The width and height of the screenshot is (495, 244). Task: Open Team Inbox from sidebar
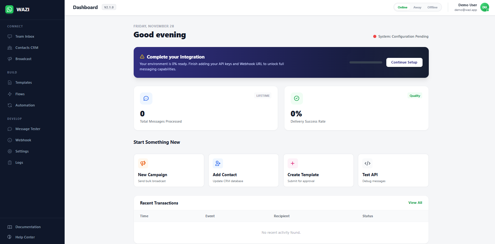pyautogui.click(x=32, y=36)
